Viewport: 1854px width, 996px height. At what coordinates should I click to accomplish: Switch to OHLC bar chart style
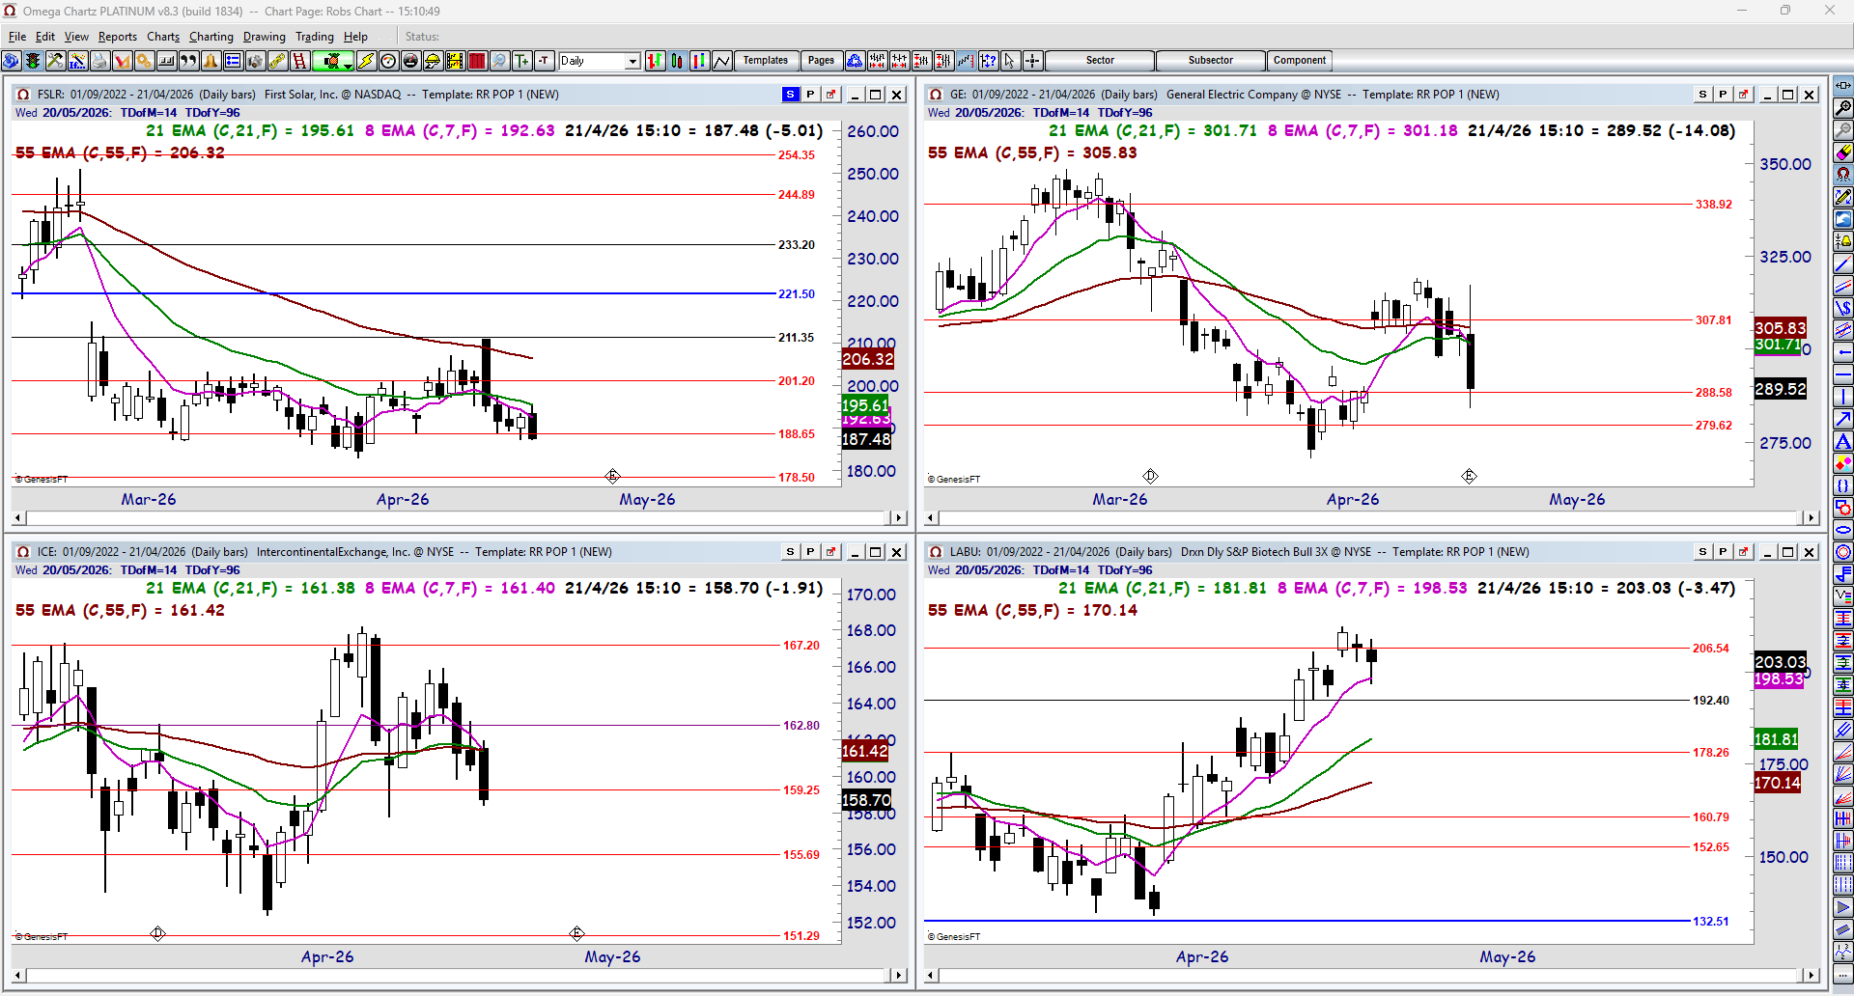tap(656, 61)
